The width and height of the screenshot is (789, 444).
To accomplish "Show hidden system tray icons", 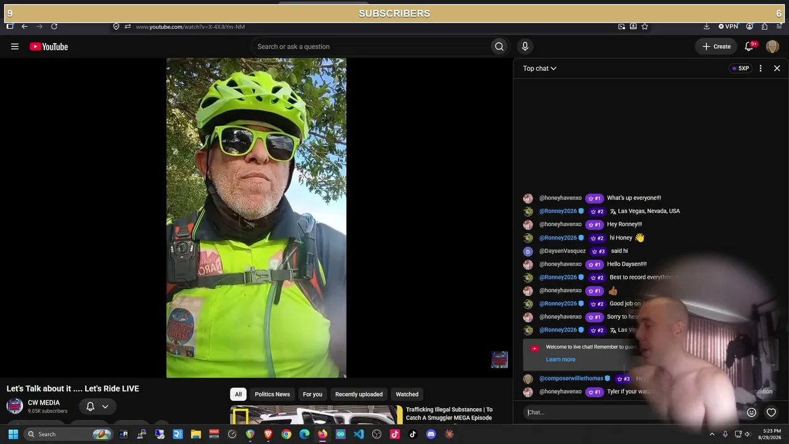I will pos(712,434).
